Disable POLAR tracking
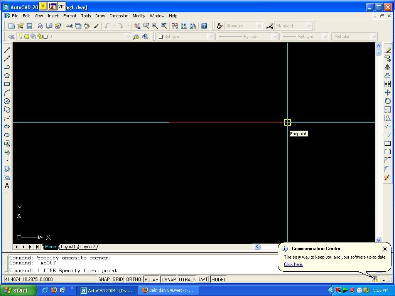Screen dimensions: 395x296 [x=151, y=279]
